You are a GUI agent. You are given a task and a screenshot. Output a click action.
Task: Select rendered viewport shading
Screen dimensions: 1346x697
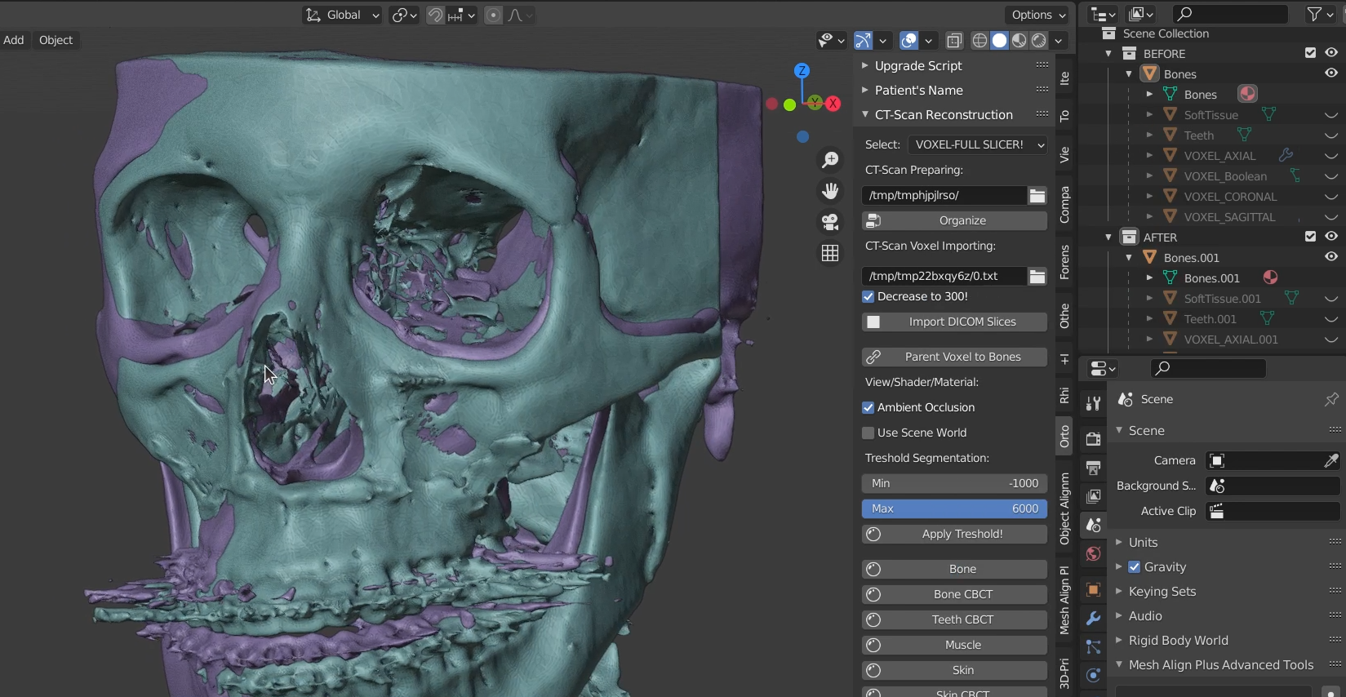click(1038, 40)
